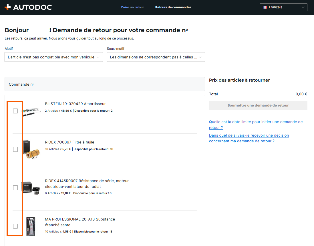
Task: Click the RIDEX oil filter thumbnail
Action: click(31, 150)
